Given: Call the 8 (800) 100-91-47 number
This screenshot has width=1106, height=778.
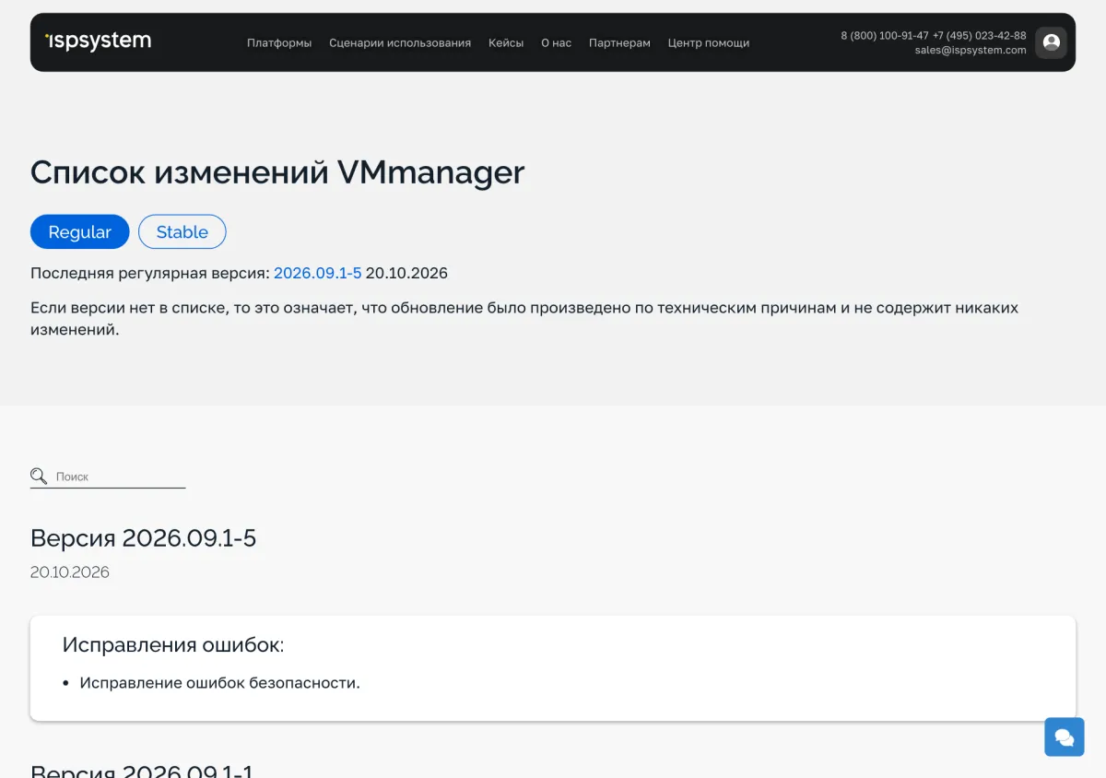Looking at the screenshot, I should pyautogui.click(x=885, y=36).
